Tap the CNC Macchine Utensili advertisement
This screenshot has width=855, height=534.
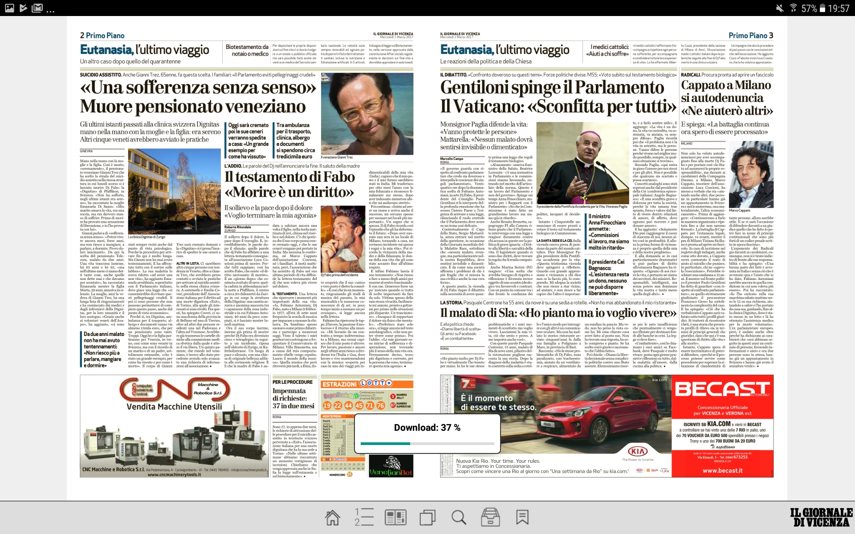tap(174, 426)
